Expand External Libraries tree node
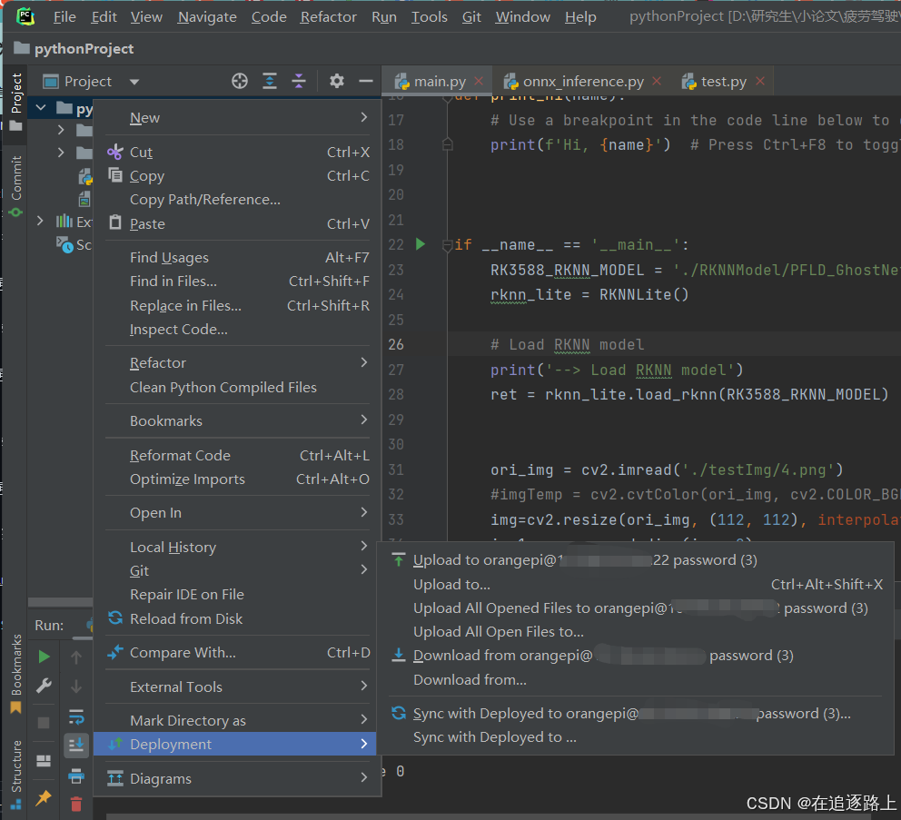 (40, 221)
